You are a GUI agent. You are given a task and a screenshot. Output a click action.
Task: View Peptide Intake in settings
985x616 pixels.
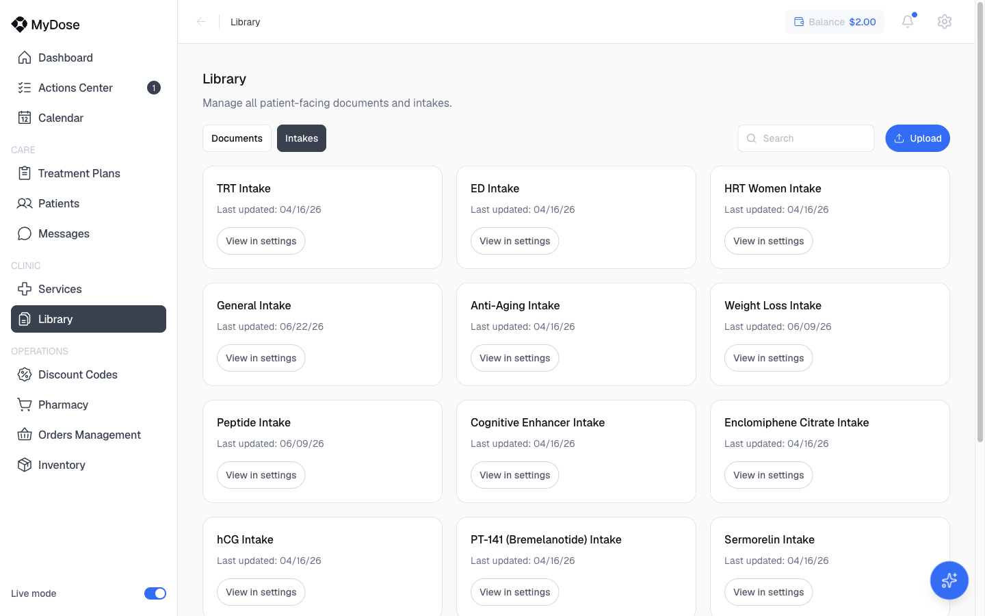(x=261, y=475)
